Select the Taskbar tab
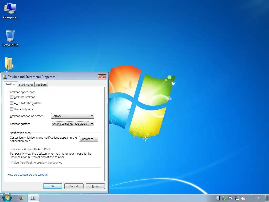269x202 pixels. coord(11,84)
